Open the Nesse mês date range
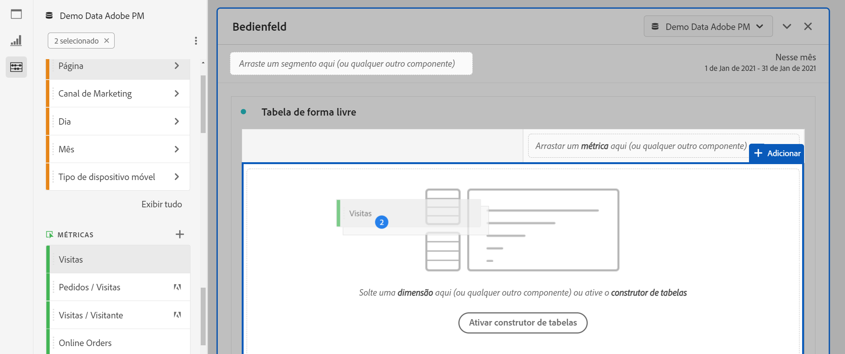 coord(760,63)
